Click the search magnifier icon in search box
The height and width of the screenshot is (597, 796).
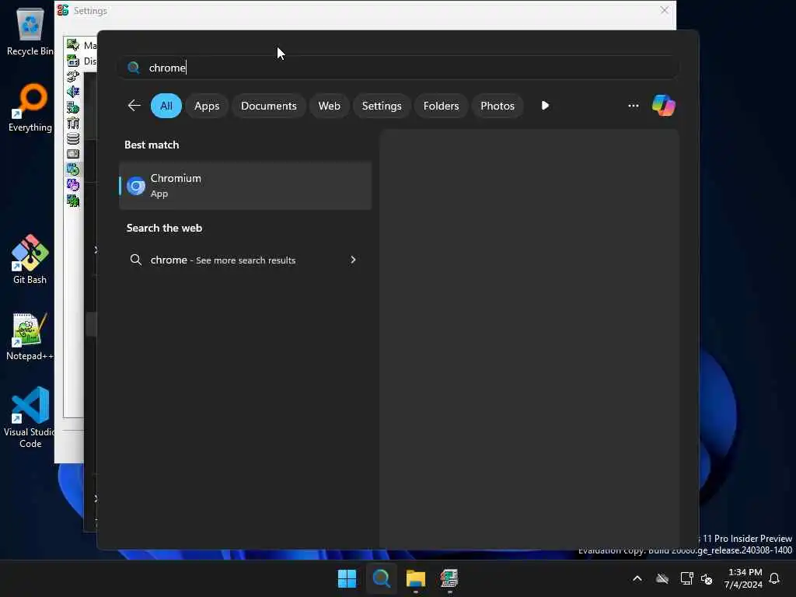click(134, 68)
